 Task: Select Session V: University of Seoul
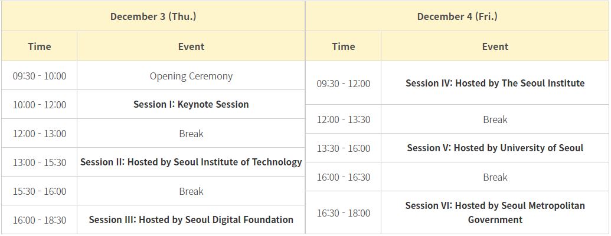pos(495,148)
